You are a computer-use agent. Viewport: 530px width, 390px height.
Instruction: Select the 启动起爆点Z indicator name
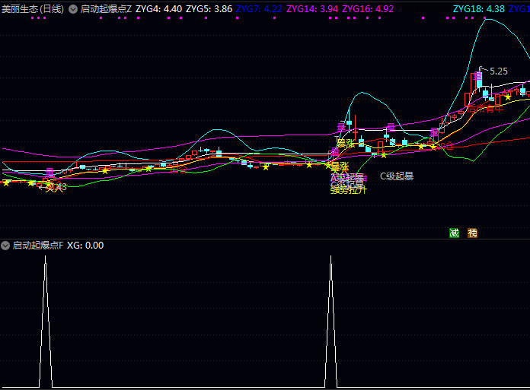[106, 9]
